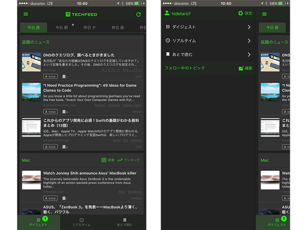Select Python topic tag link
This screenshot has height=230, width=306.
tap(100, 105)
